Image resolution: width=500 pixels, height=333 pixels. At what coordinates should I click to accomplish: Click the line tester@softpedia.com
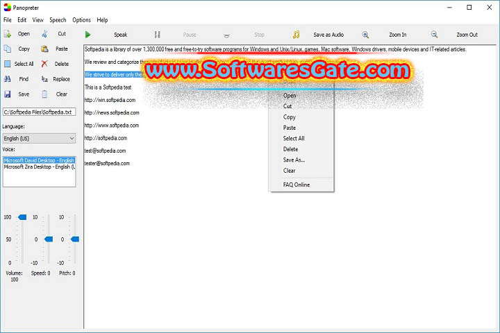coord(107,163)
